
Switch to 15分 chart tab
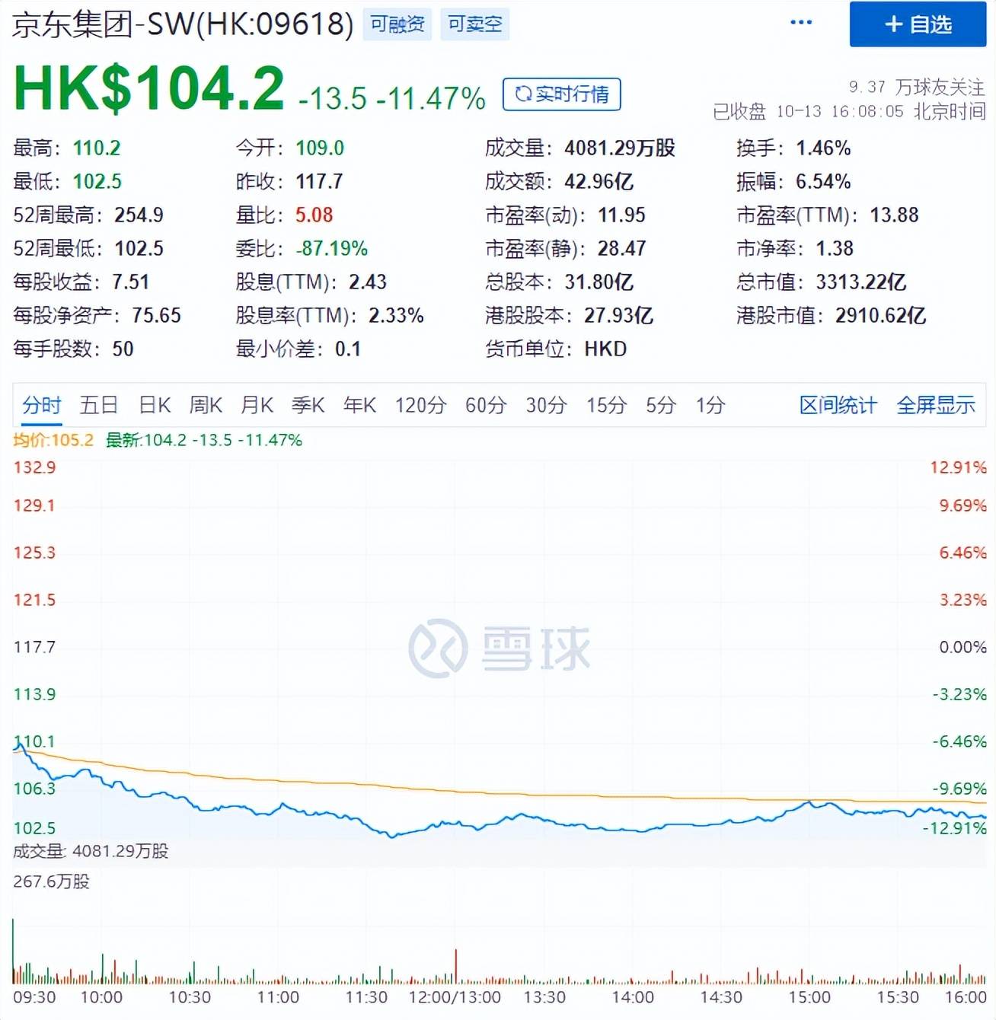[606, 405]
